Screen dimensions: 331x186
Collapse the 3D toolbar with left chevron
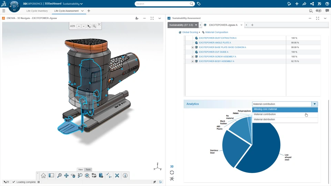38,173
